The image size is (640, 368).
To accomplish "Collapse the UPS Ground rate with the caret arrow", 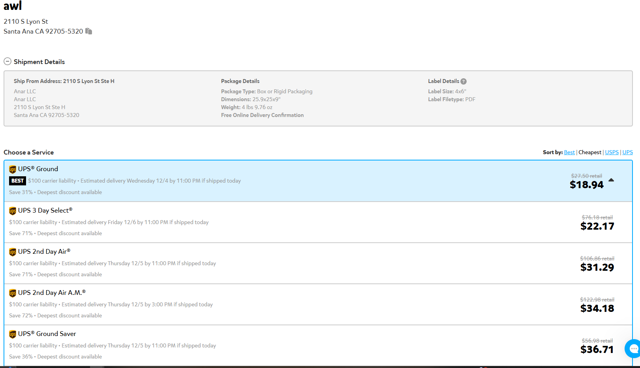I will (611, 180).
